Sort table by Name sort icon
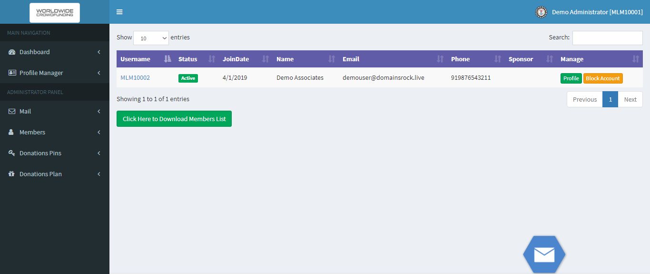Screen dimensions: 650x274 pyautogui.click(x=332, y=59)
